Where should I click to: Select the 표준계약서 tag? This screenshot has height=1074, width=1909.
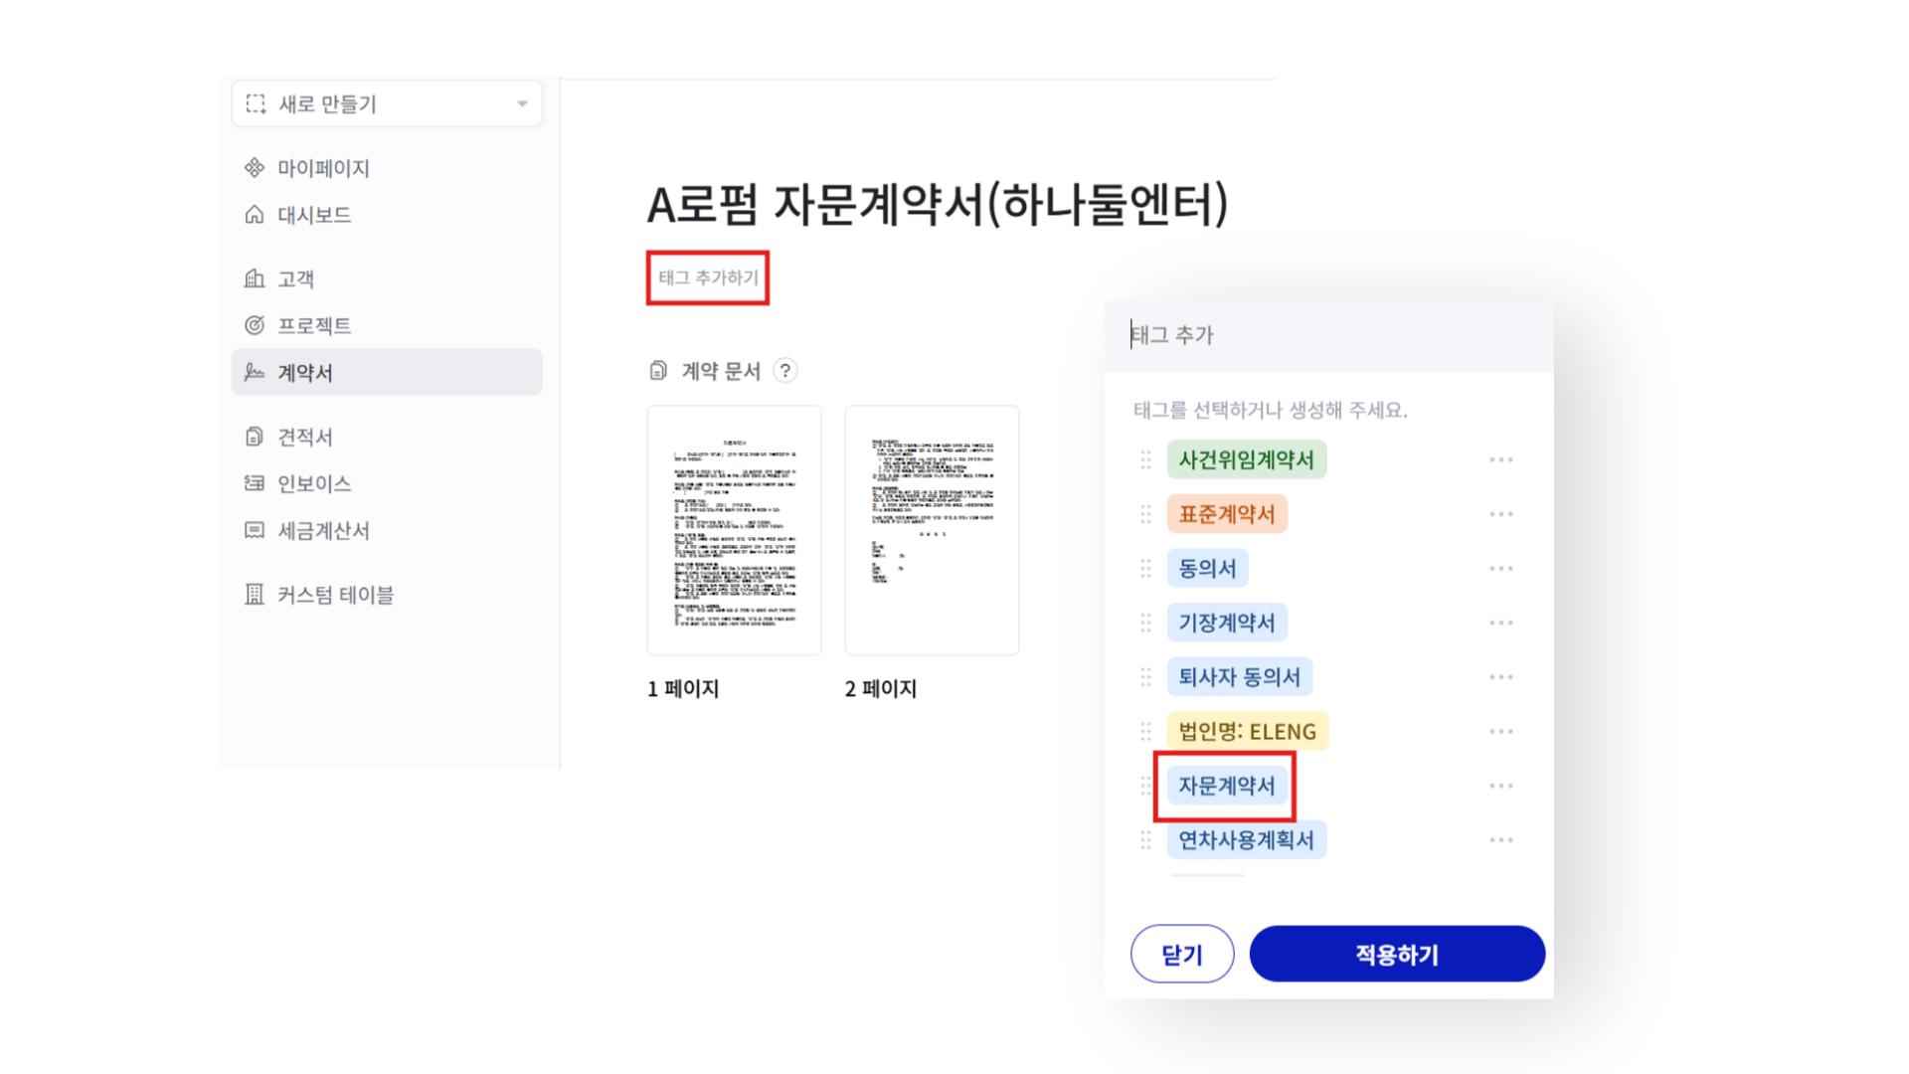click(x=1227, y=514)
